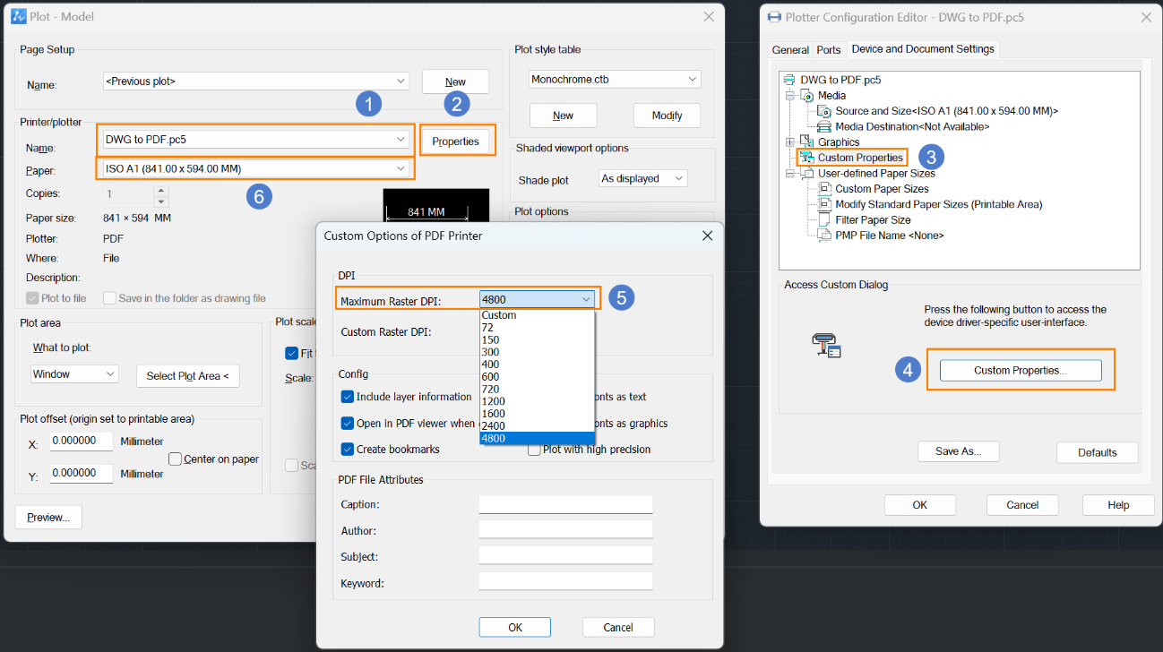Close the Custom Options of PDF Printer dialog
Viewport: 1163px width, 652px height.
707,236
